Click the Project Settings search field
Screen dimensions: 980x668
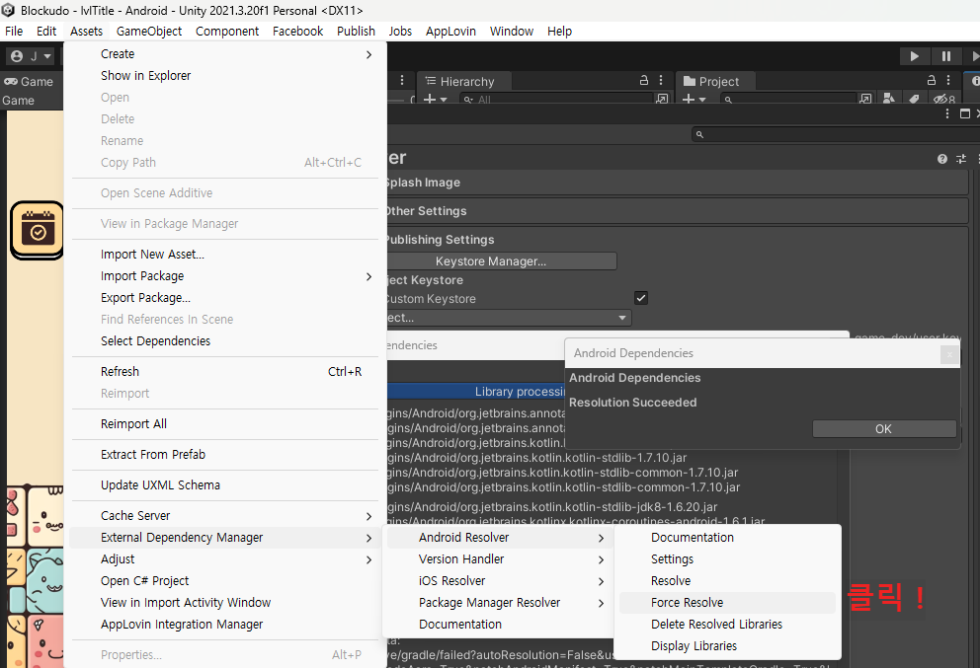(x=836, y=134)
